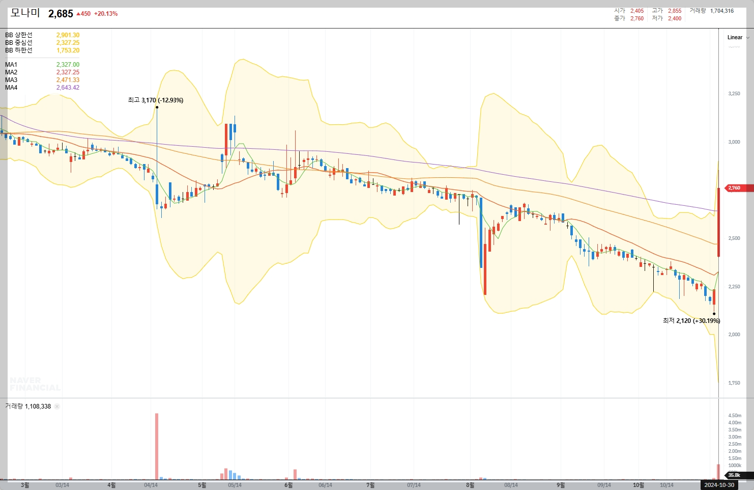The image size is (754, 490).
Task: Click the 5월 month axis label
Action: point(202,485)
